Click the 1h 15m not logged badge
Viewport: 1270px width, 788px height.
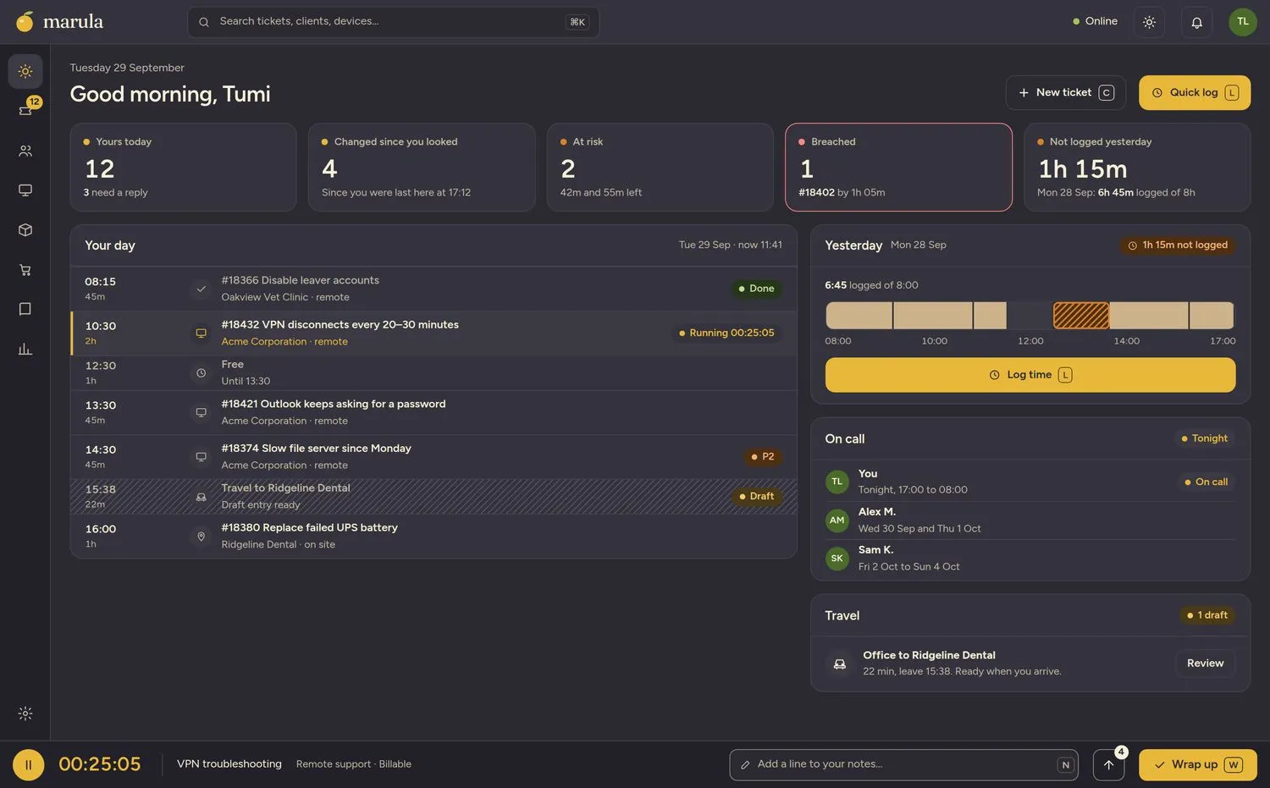pyautogui.click(x=1178, y=245)
